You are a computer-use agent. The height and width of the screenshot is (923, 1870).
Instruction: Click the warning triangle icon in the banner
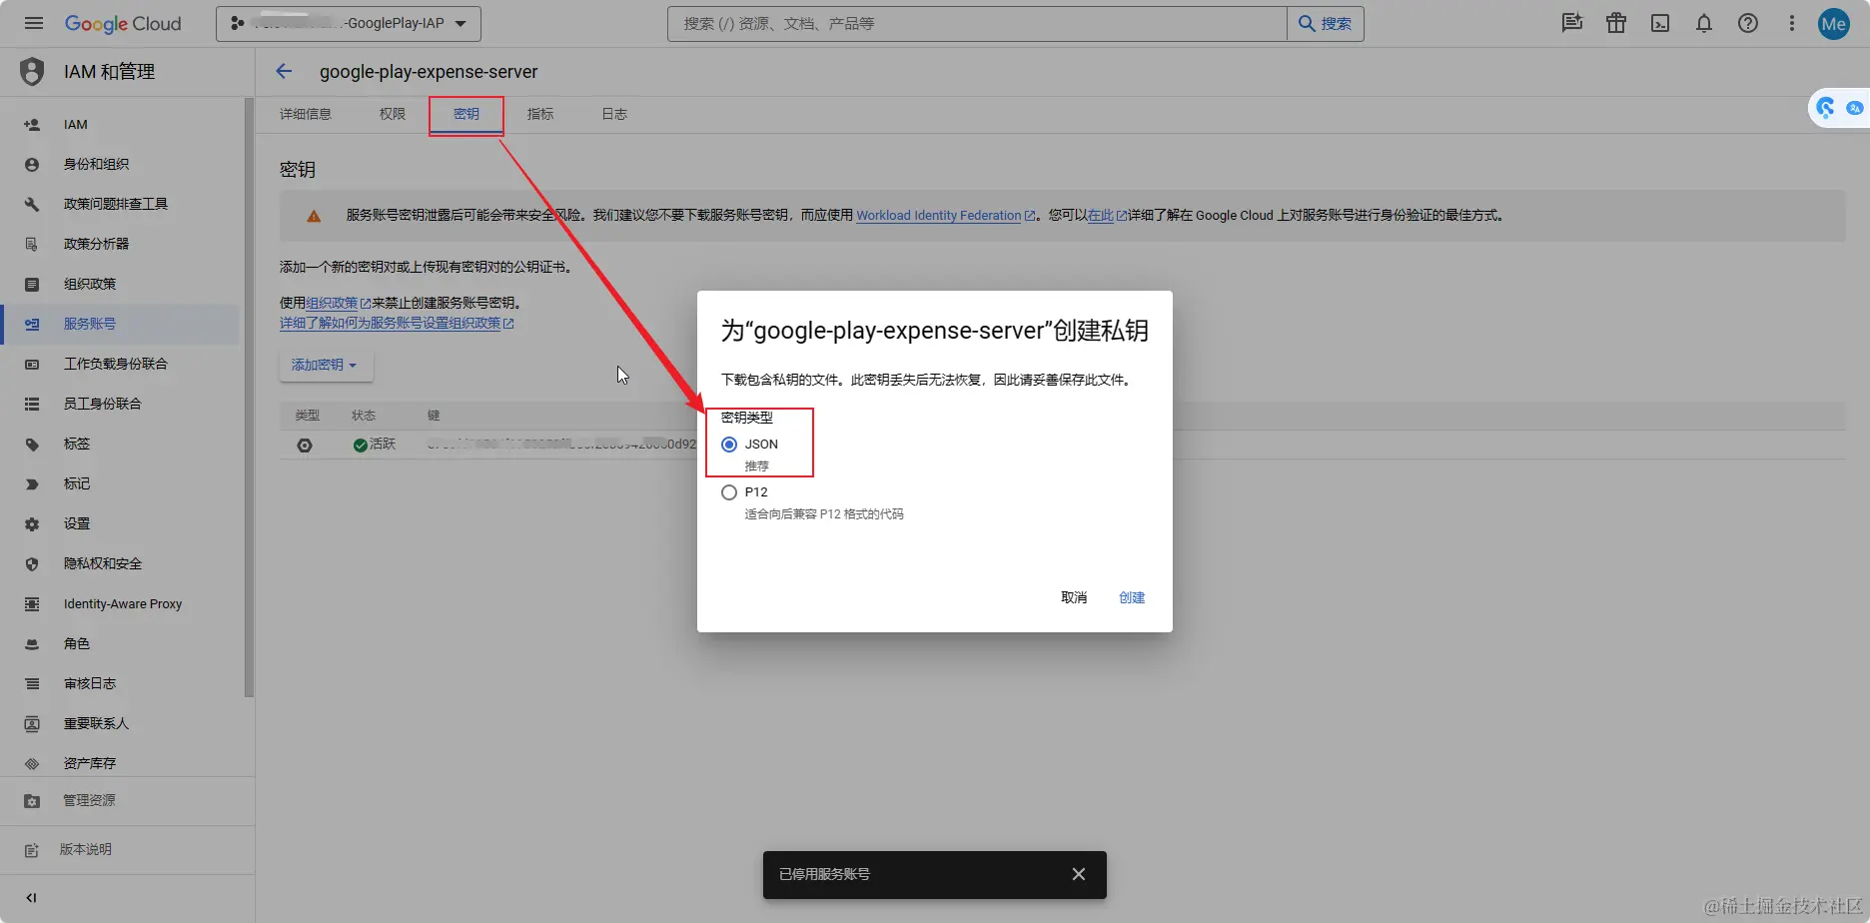point(314,216)
